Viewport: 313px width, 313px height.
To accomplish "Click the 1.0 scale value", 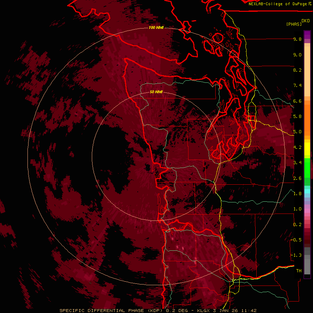I will (x=297, y=209).
